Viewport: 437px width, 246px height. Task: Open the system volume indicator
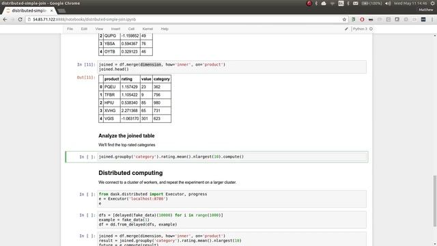(x=388, y=3)
